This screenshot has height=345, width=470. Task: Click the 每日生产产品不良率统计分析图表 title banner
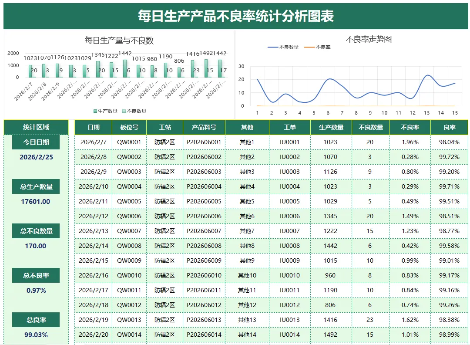pyautogui.click(x=235, y=16)
